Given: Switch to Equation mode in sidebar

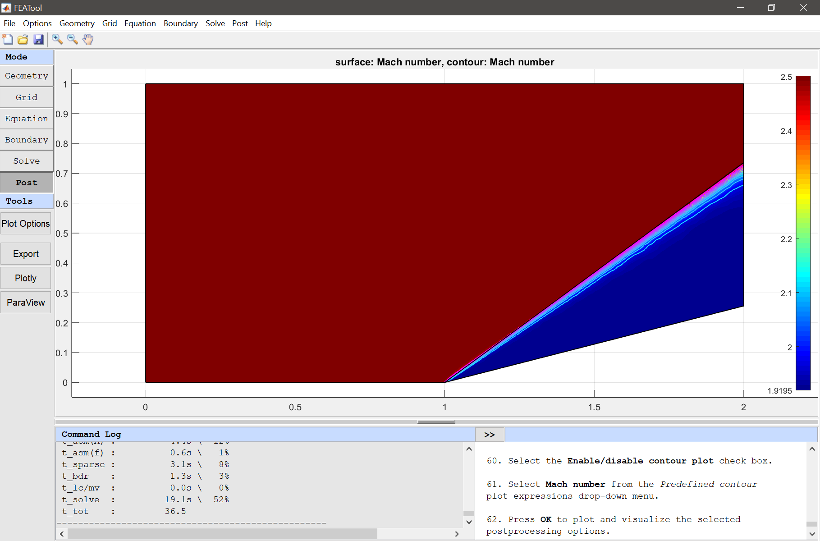Looking at the screenshot, I should [27, 119].
